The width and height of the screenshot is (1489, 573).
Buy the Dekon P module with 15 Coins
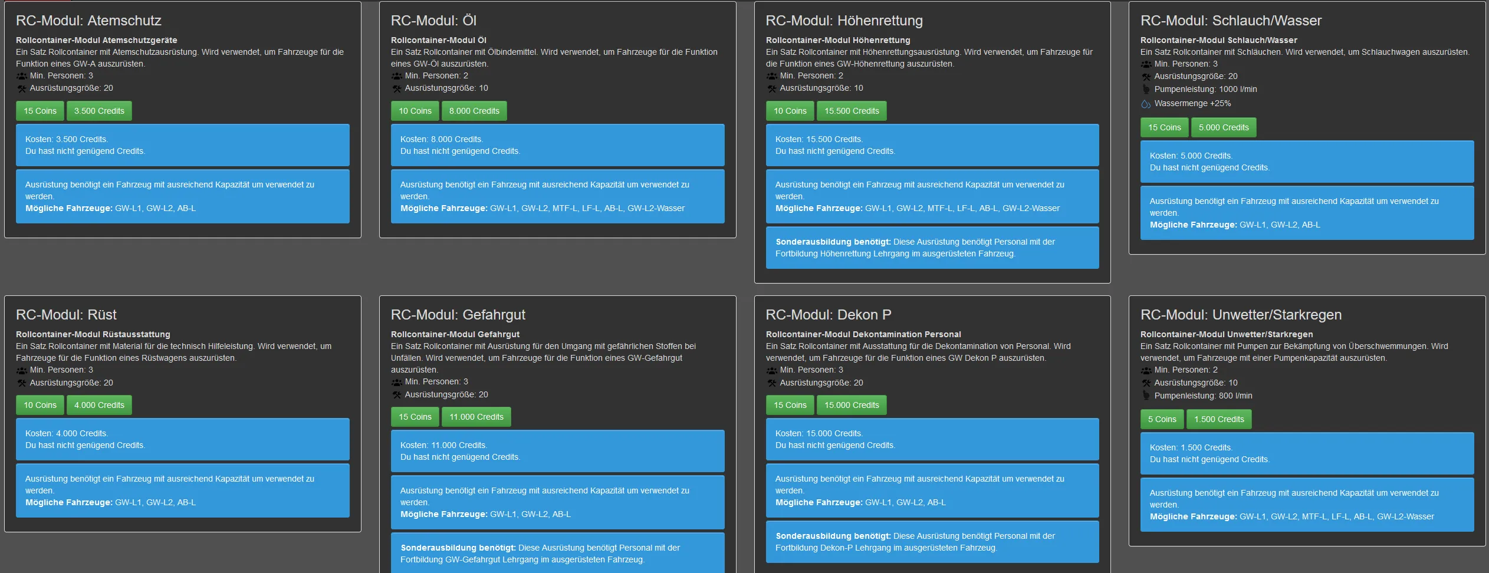[x=790, y=405]
